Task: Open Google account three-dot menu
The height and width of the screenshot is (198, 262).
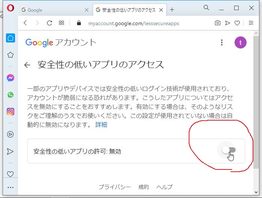Action: tap(222, 42)
